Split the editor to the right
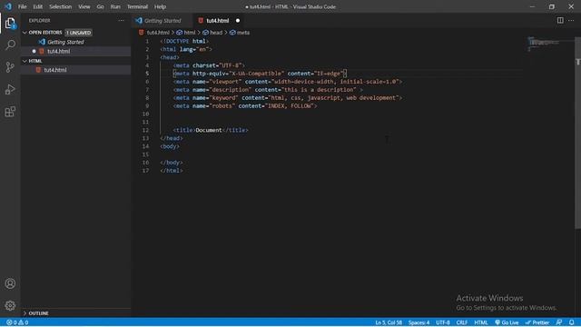The width and height of the screenshot is (581, 327). coord(560,20)
